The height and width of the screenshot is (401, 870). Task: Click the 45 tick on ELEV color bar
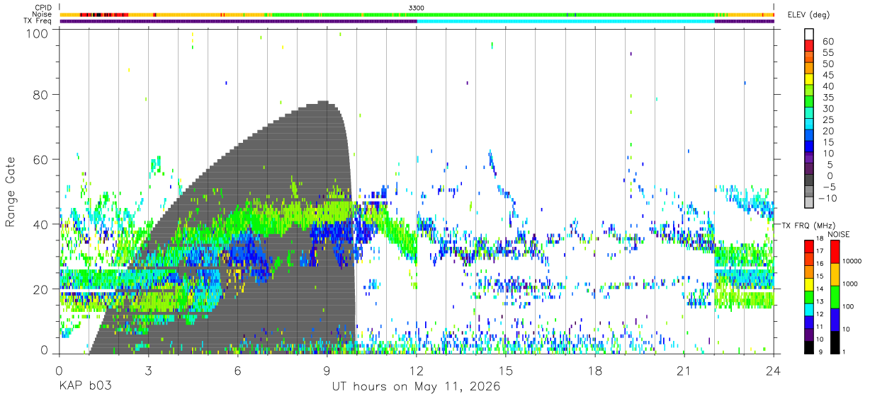(828, 75)
